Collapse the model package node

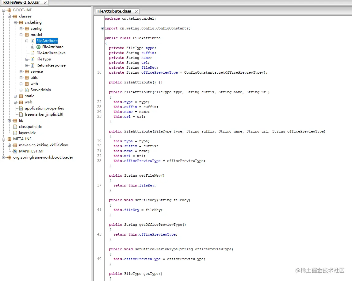pyautogui.click(x=21, y=35)
